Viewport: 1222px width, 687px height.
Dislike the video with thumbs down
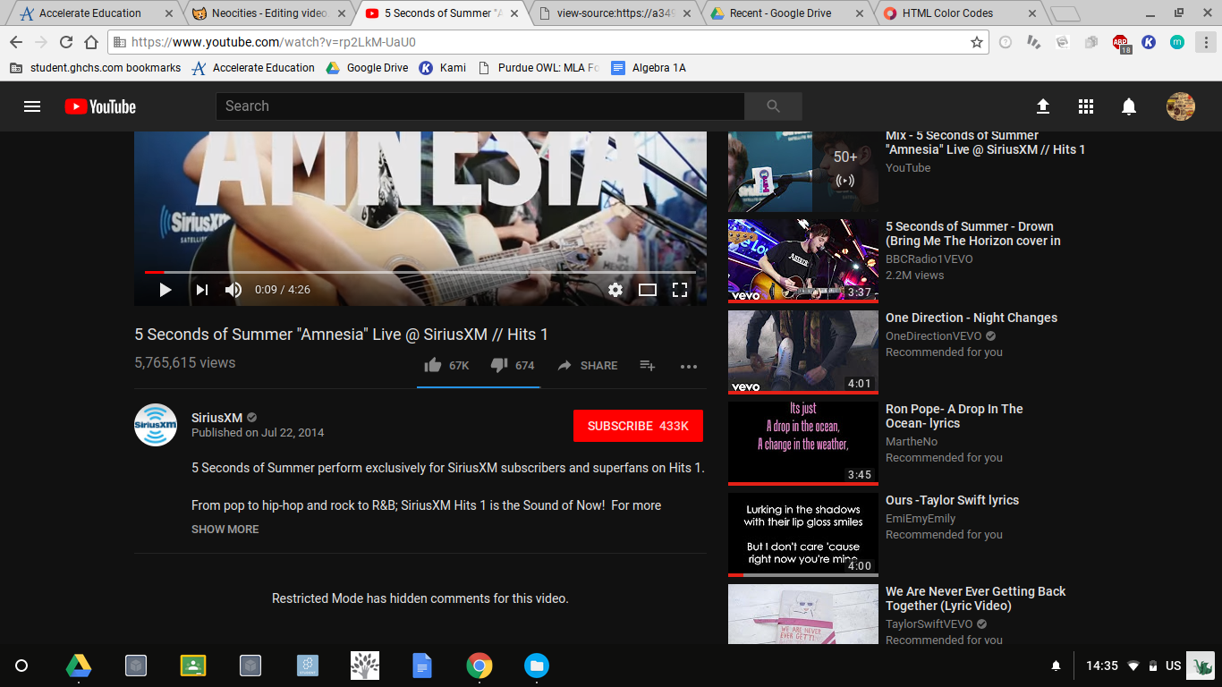(513, 365)
